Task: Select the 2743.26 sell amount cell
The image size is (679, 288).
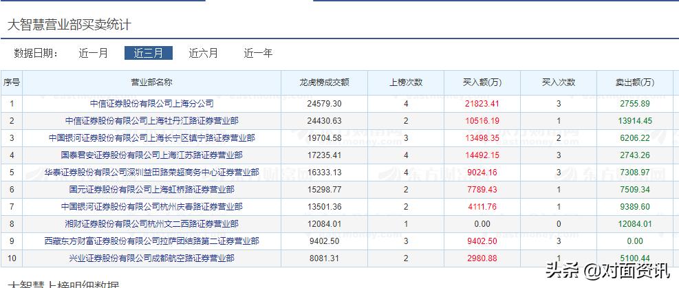Action: (x=635, y=155)
